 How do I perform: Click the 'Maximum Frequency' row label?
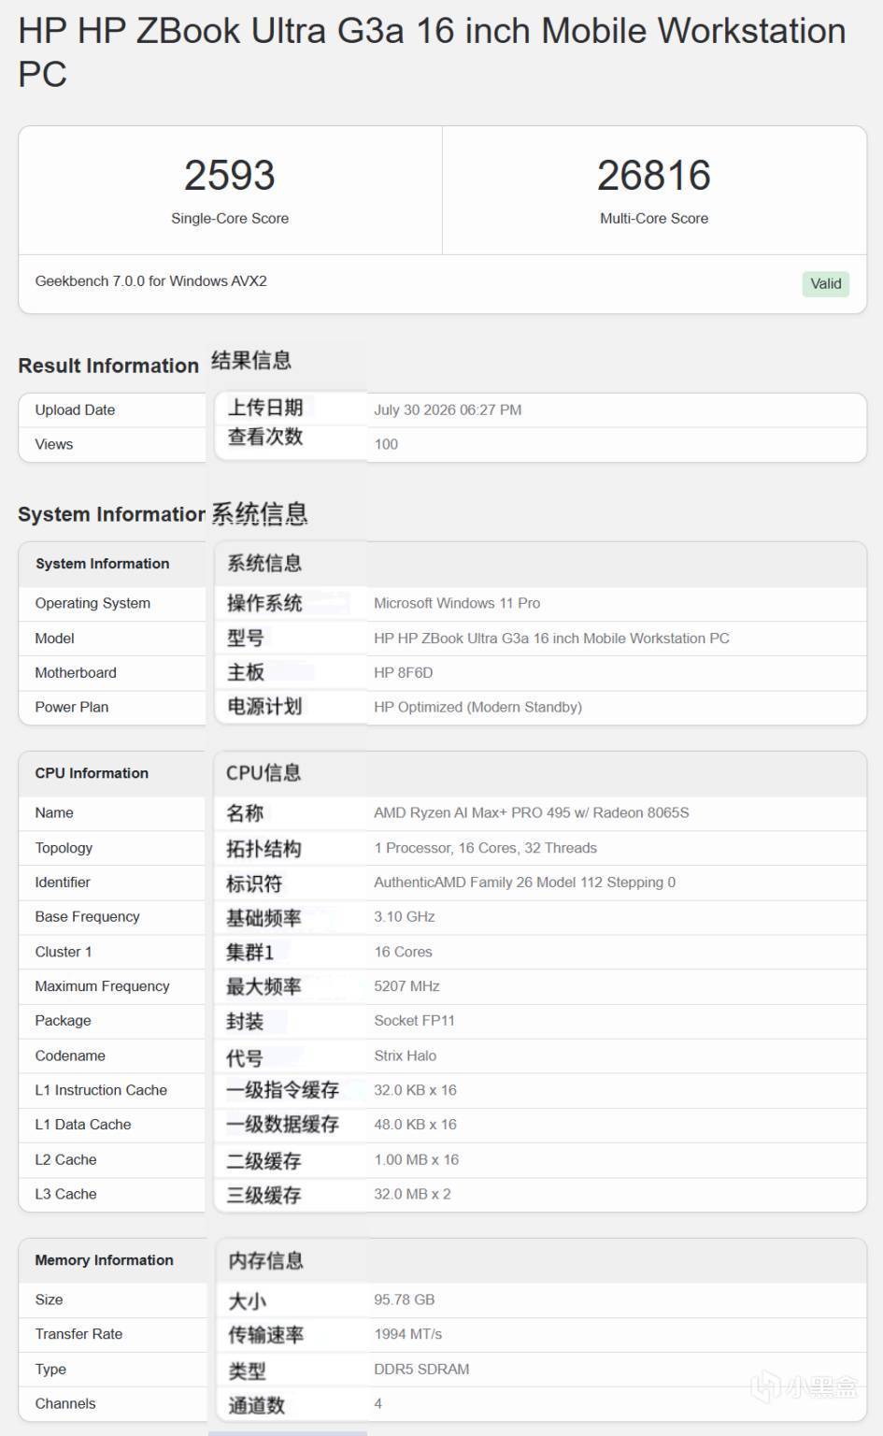(102, 985)
